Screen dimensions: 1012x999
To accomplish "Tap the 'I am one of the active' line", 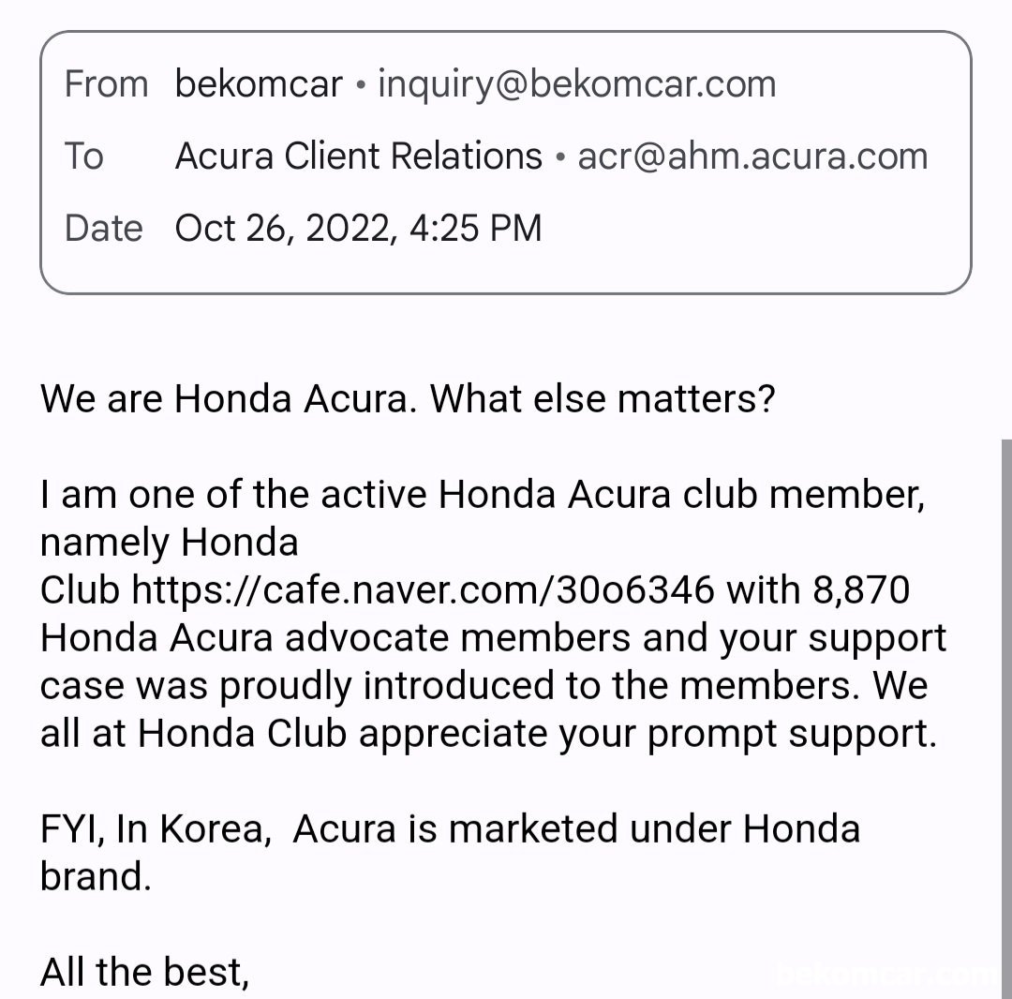I will pos(483,495).
